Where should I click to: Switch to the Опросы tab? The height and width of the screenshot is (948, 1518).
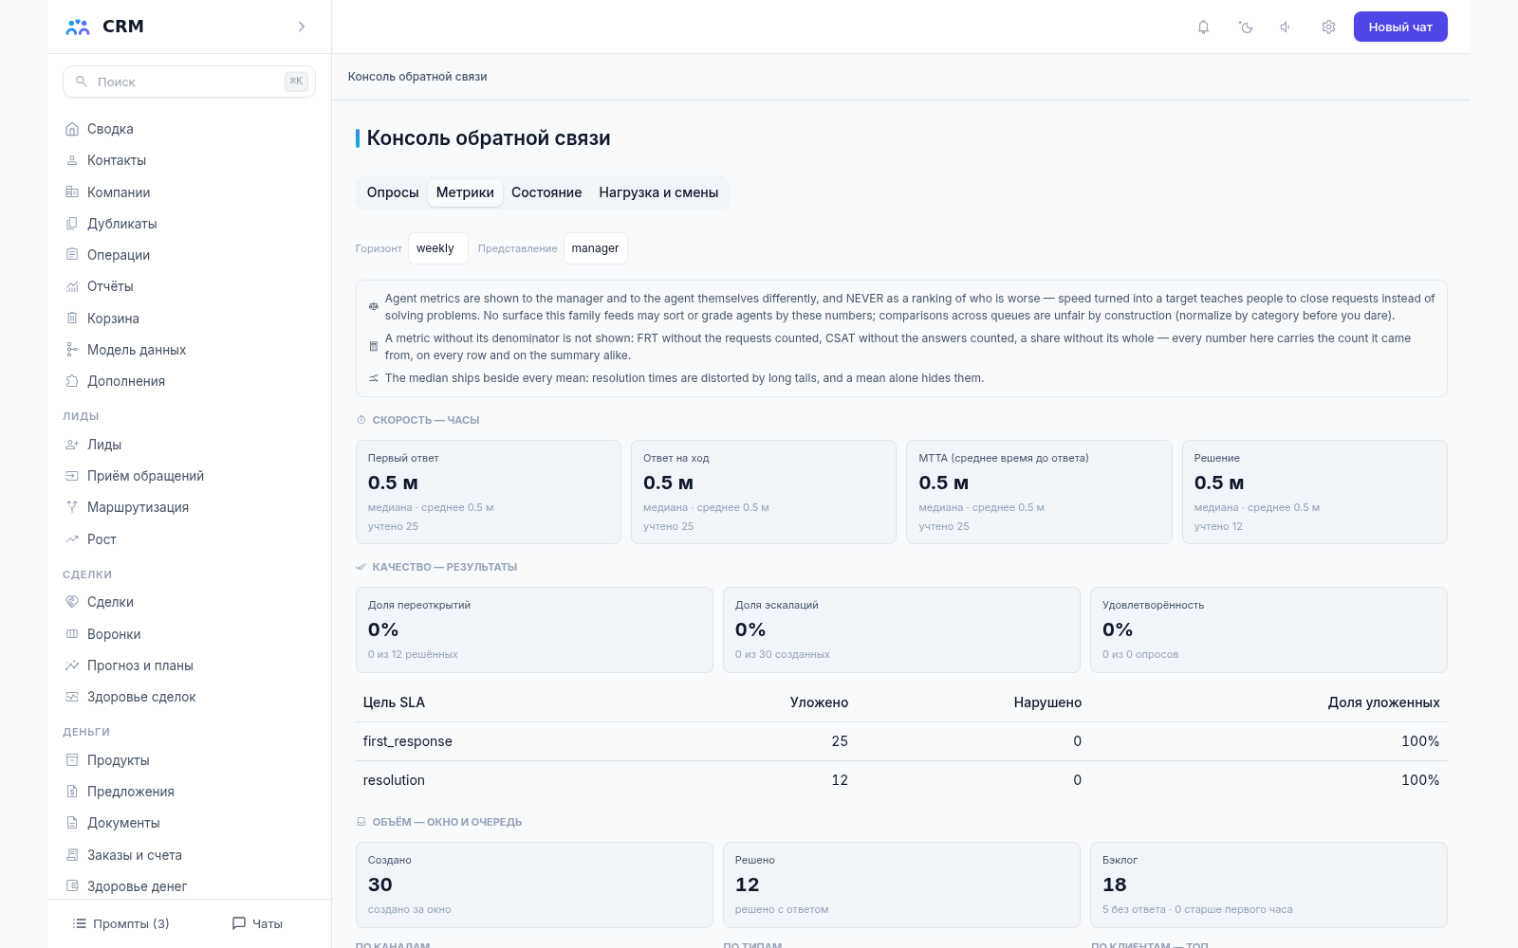(x=393, y=192)
